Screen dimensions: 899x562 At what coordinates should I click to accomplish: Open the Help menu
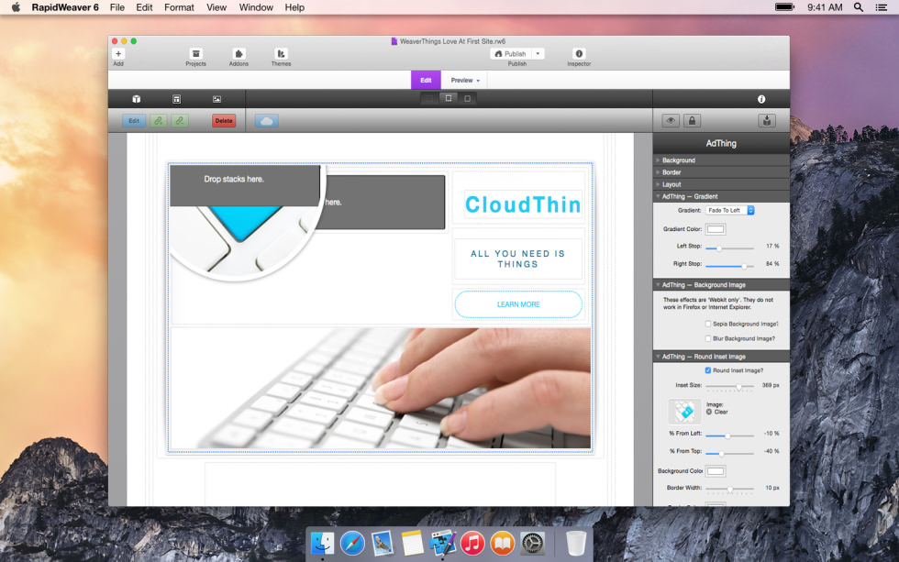(x=294, y=7)
